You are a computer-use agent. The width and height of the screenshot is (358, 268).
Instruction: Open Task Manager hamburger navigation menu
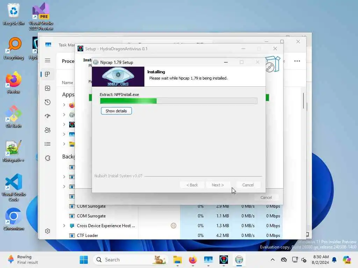48,60
